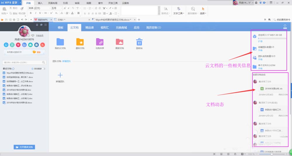Click the lock icon in the dark sidebar header
Image resolution: width=292 pixels, height=156 pixels.
coord(37,25)
